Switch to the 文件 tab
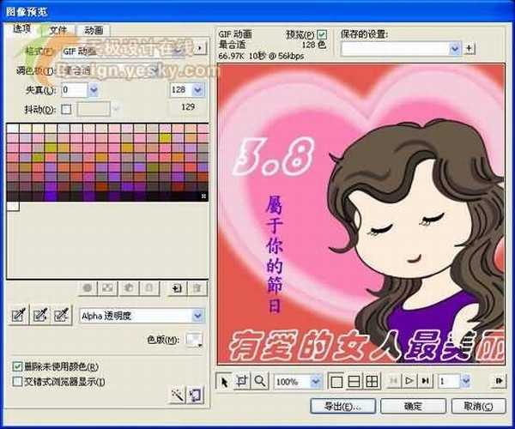This screenshot has height=429, width=515. click(58, 30)
